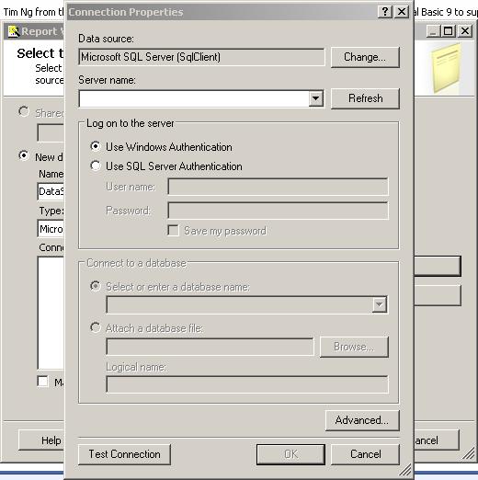478x480 pixels.
Task: Tick the Save my password checkbox
Action: point(173,231)
